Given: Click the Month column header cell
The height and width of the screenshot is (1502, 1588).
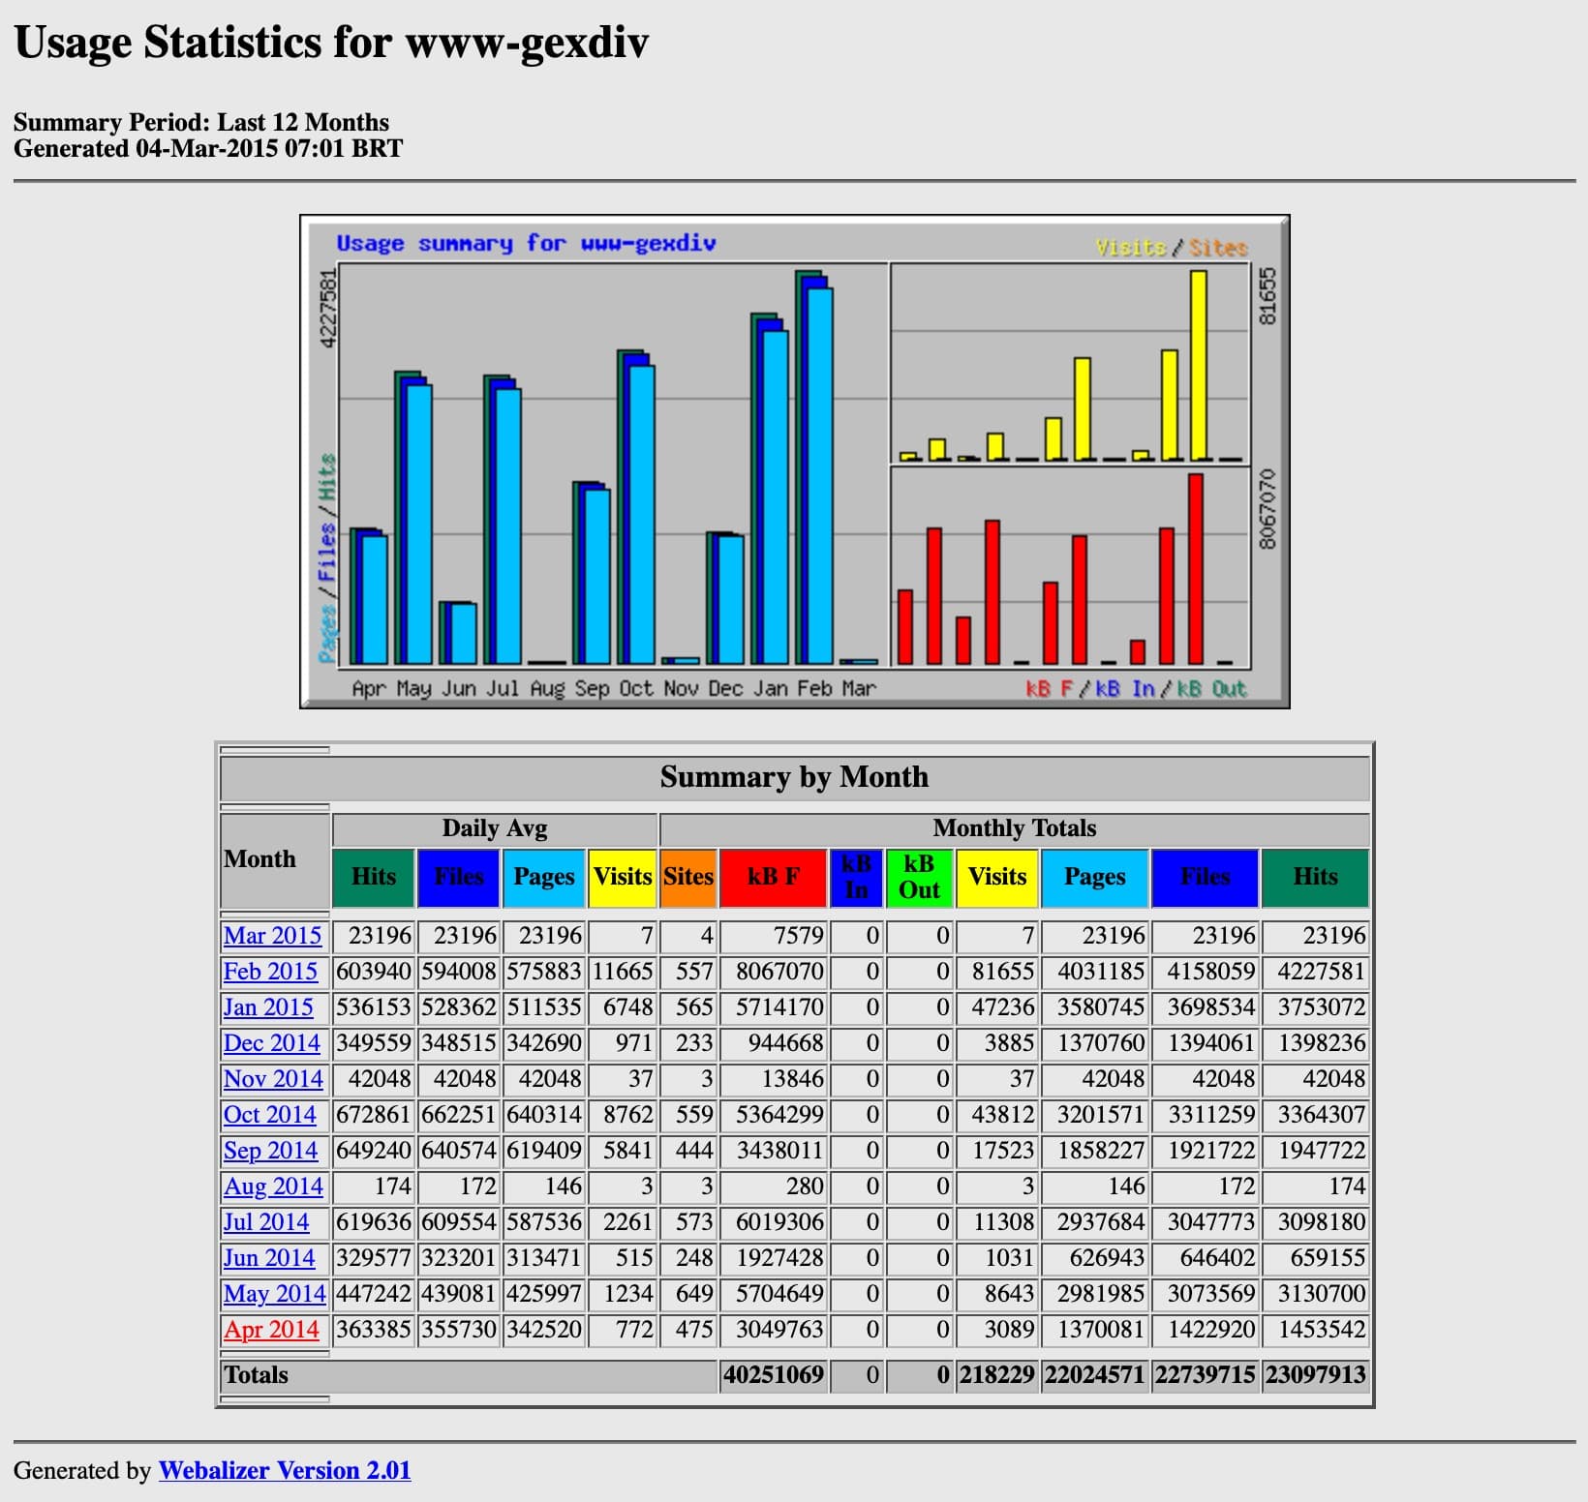Looking at the screenshot, I should [x=275, y=860].
